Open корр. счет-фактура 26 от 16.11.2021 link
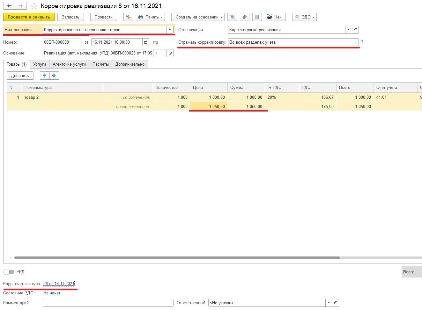This screenshot has width=422, height=310. click(59, 284)
